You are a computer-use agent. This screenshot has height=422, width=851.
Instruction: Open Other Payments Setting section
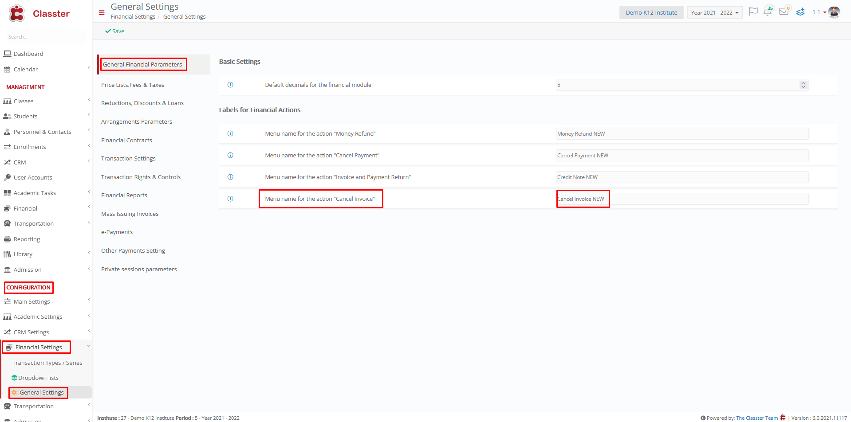133,250
